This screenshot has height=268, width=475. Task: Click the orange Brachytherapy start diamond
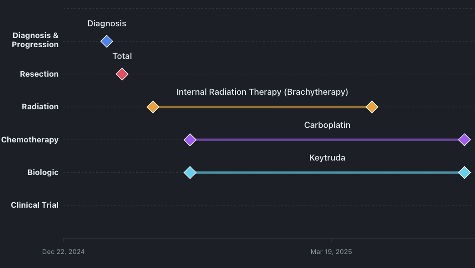click(x=153, y=107)
